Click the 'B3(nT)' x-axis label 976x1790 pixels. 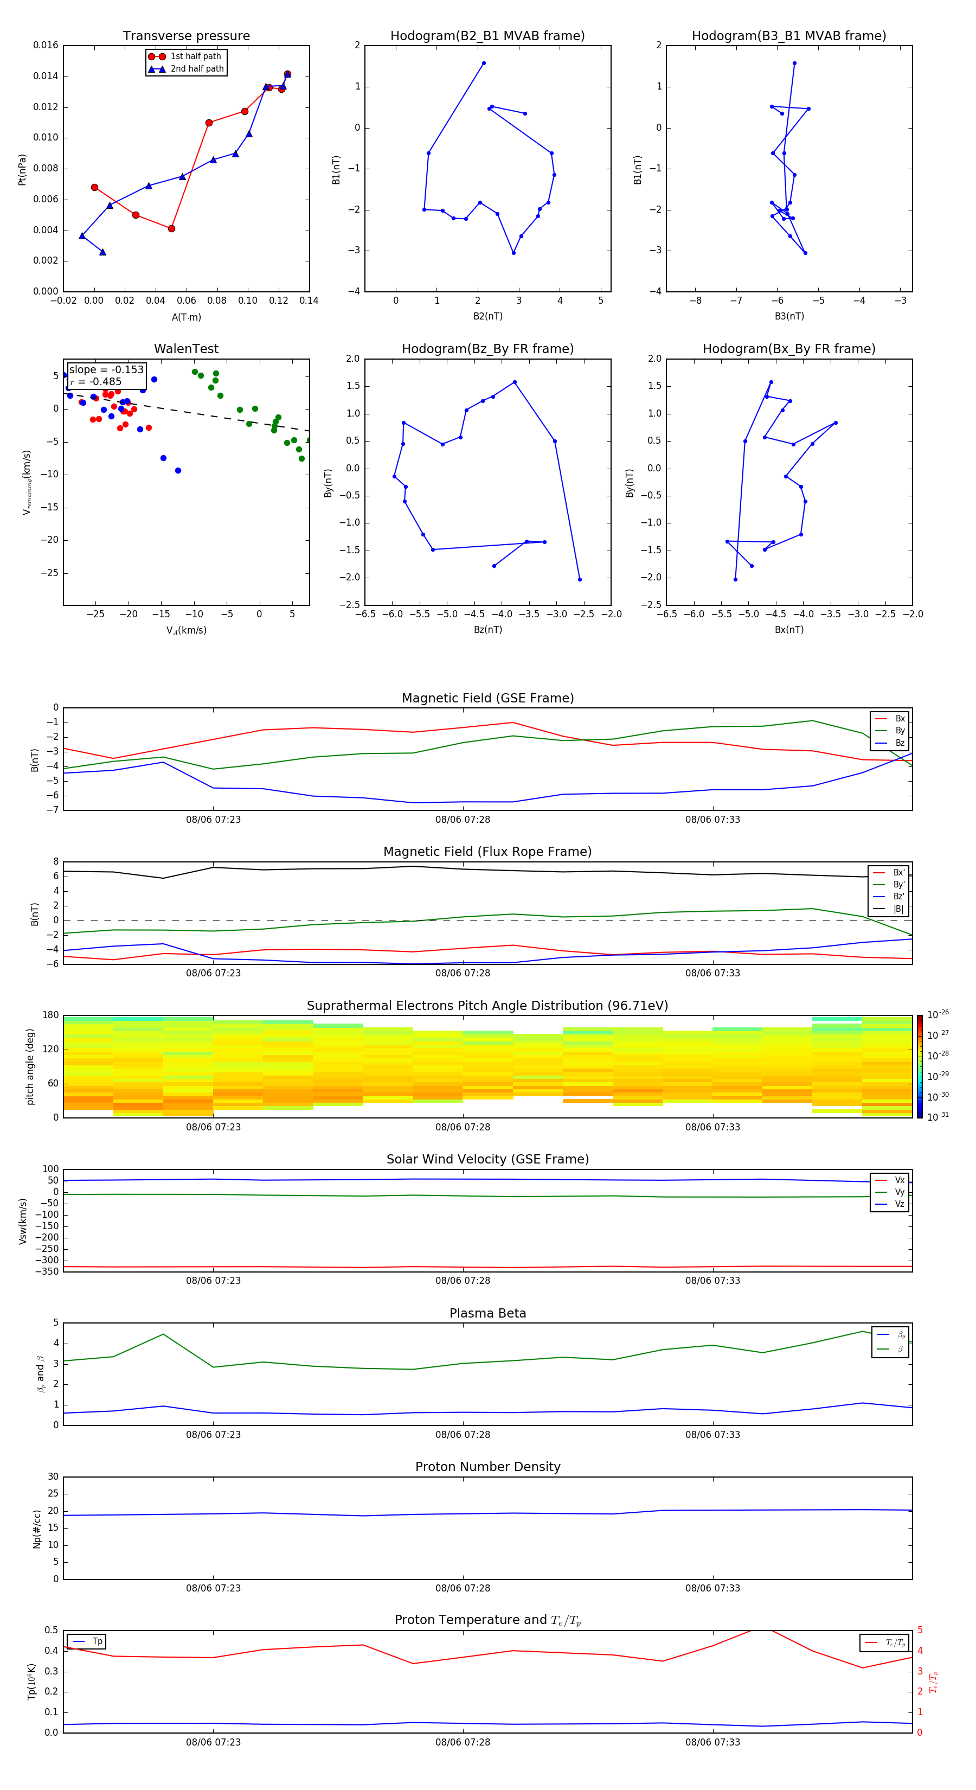(789, 316)
